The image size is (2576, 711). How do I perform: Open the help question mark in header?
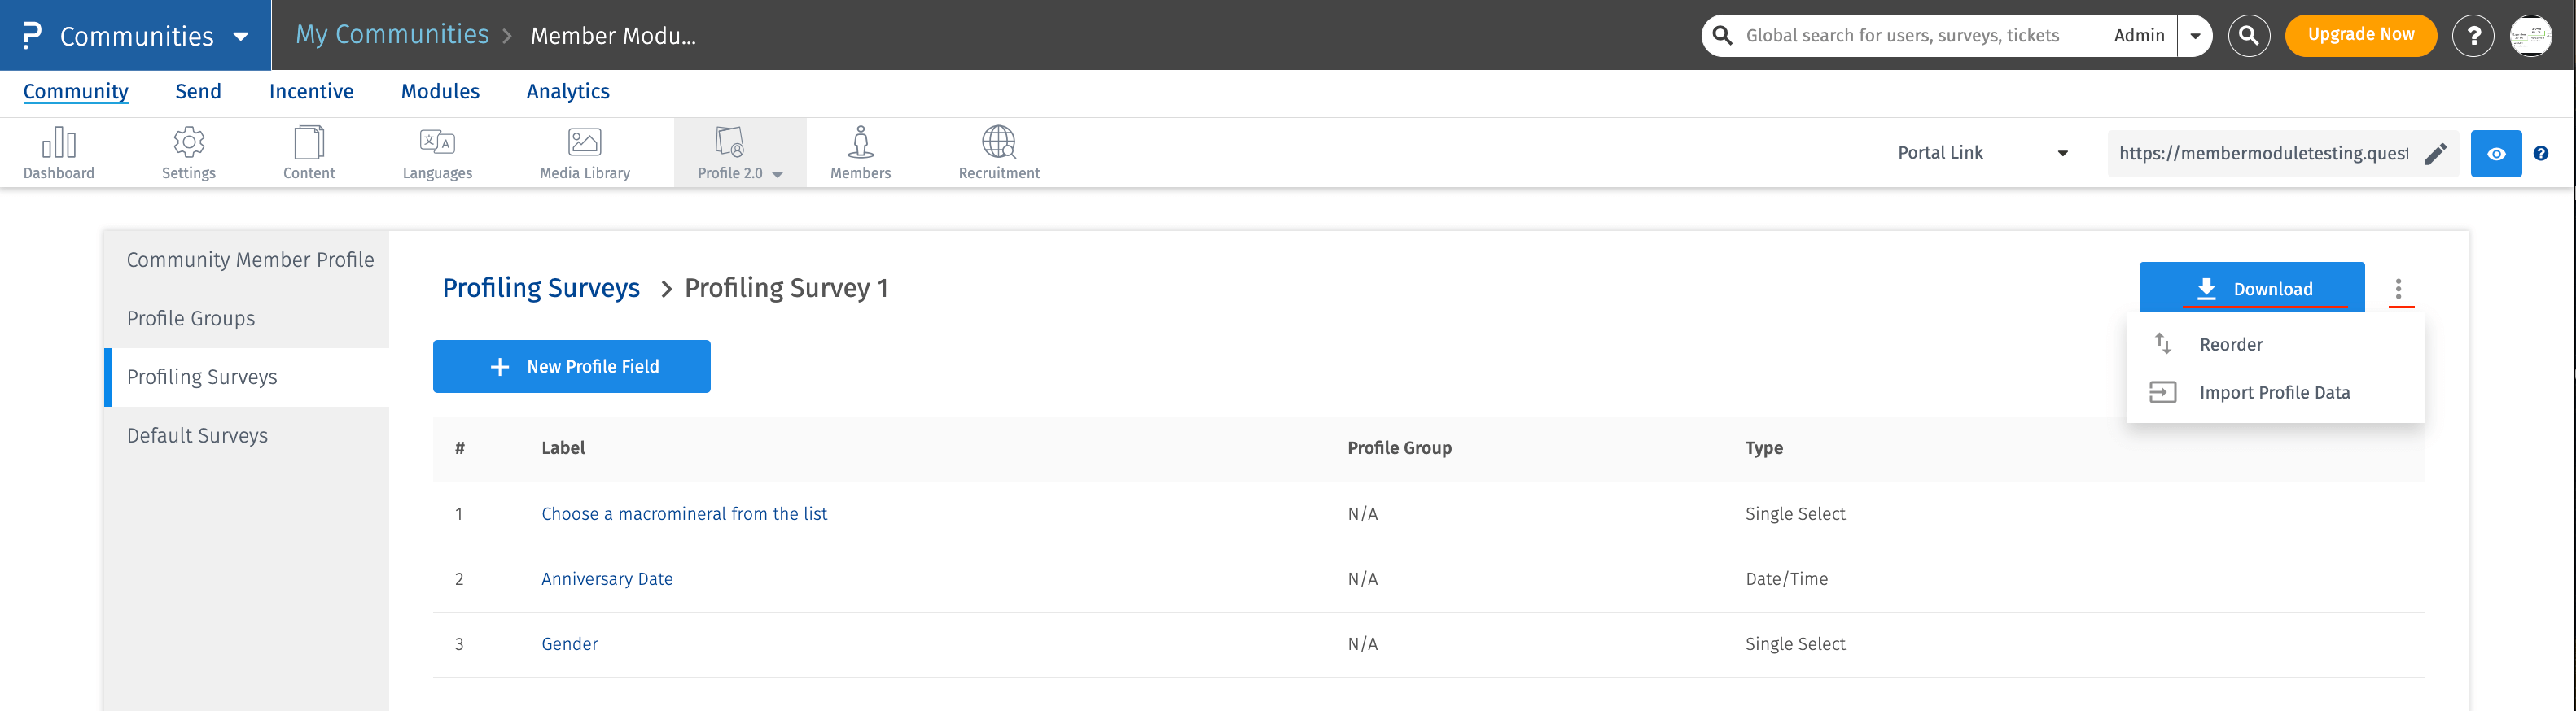pyautogui.click(x=2473, y=36)
